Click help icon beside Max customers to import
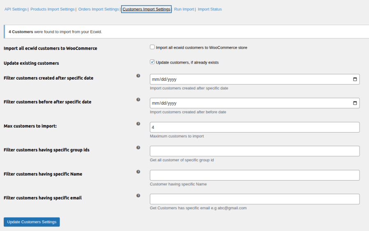The height and width of the screenshot is (231, 369). tap(138, 124)
